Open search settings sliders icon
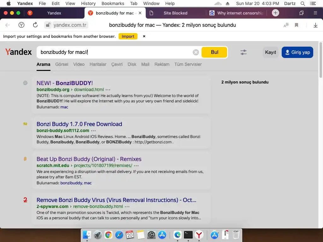The image size is (323, 242). (x=244, y=52)
